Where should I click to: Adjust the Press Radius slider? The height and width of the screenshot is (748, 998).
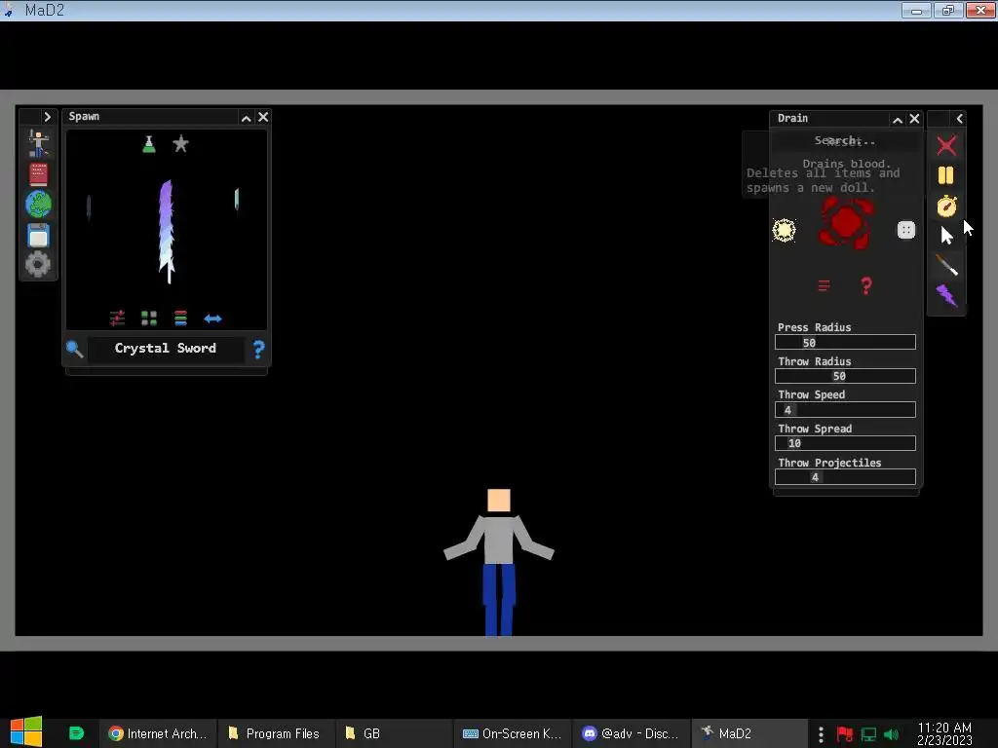coord(845,342)
